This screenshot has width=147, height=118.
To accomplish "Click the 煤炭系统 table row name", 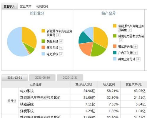I will (27, 111).
